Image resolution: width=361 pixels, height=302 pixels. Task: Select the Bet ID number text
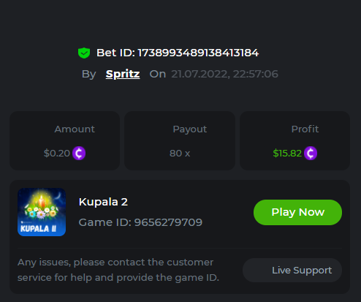coord(198,53)
